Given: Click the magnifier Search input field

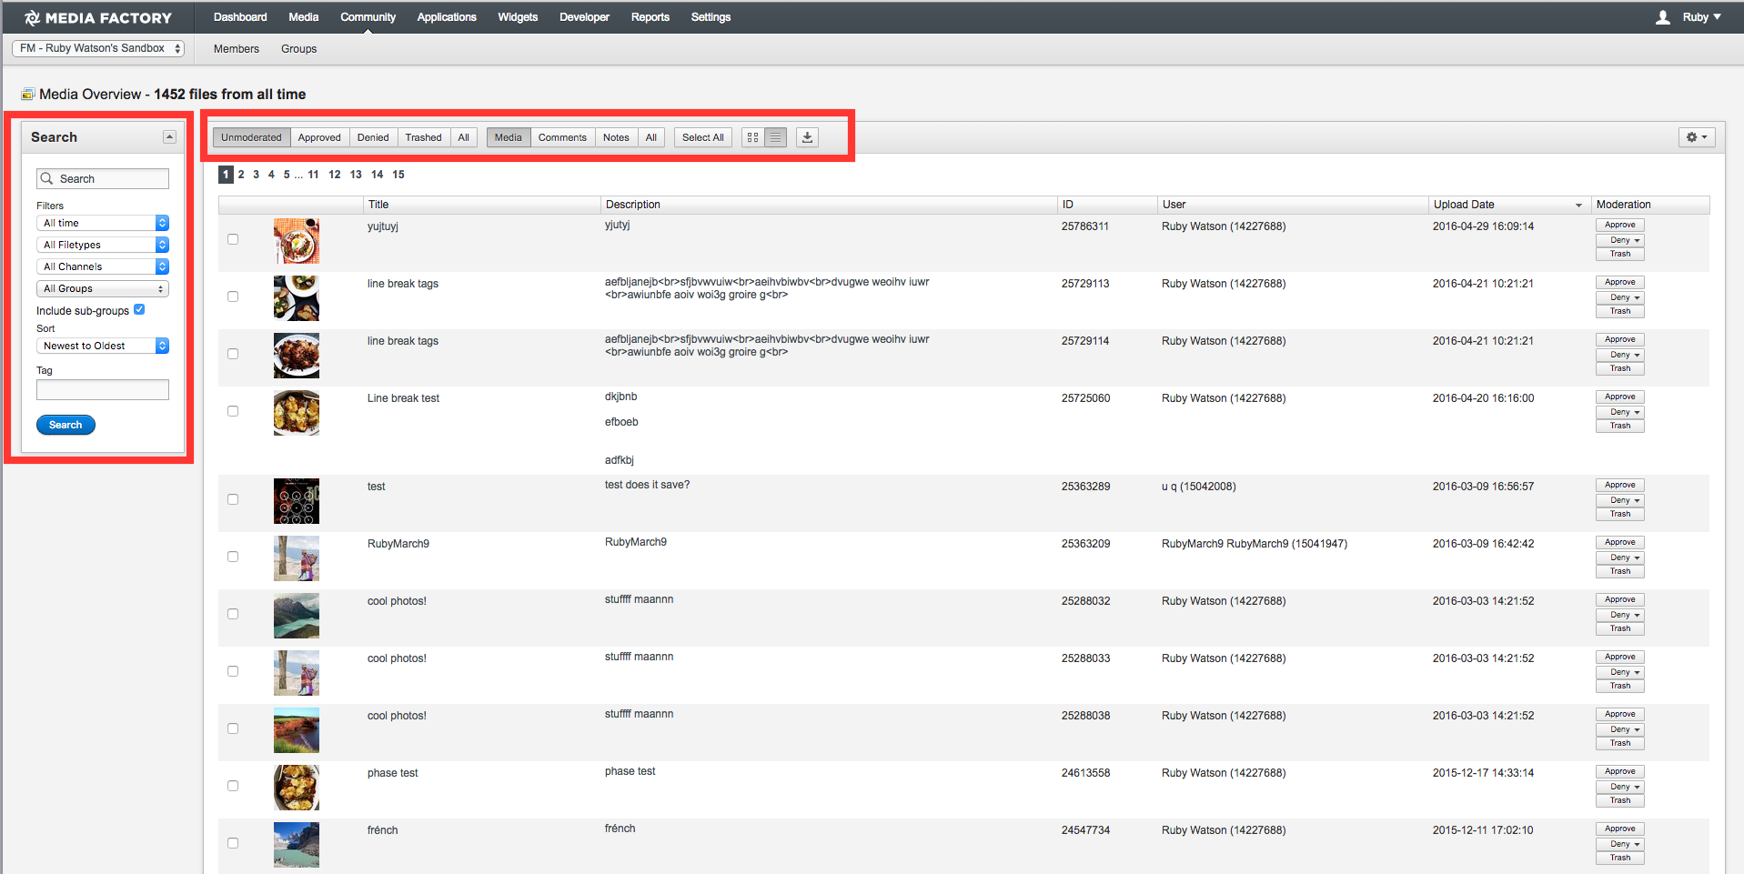Looking at the screenshot, I should click(103, 179).
